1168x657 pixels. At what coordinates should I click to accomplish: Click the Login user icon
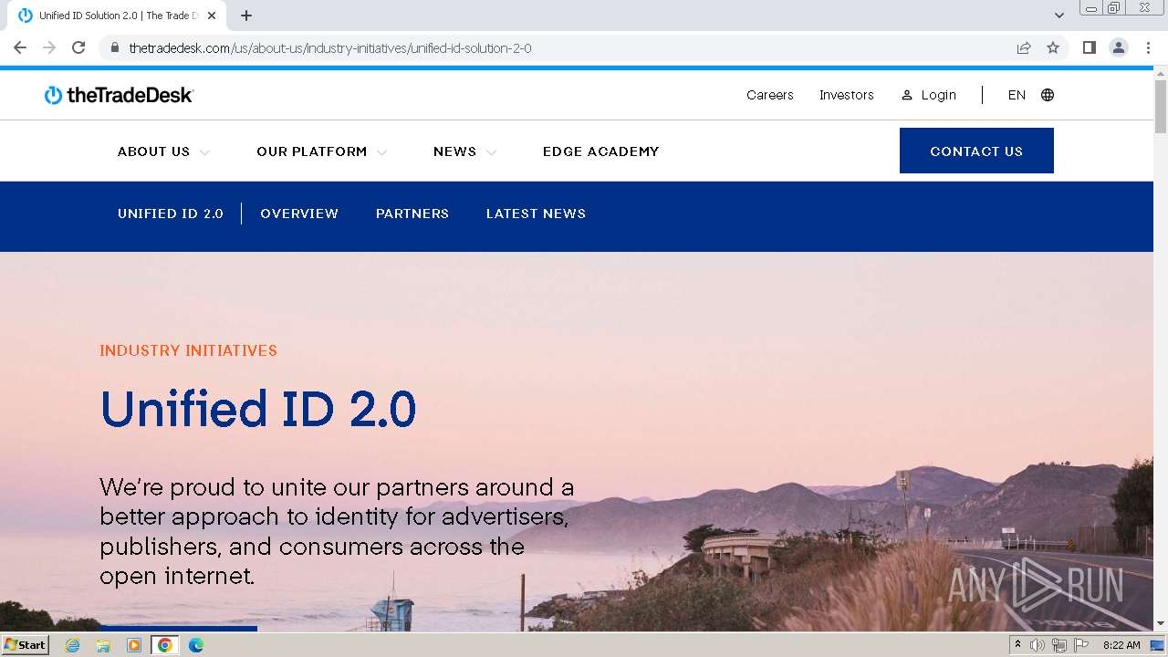pos(907,95)
